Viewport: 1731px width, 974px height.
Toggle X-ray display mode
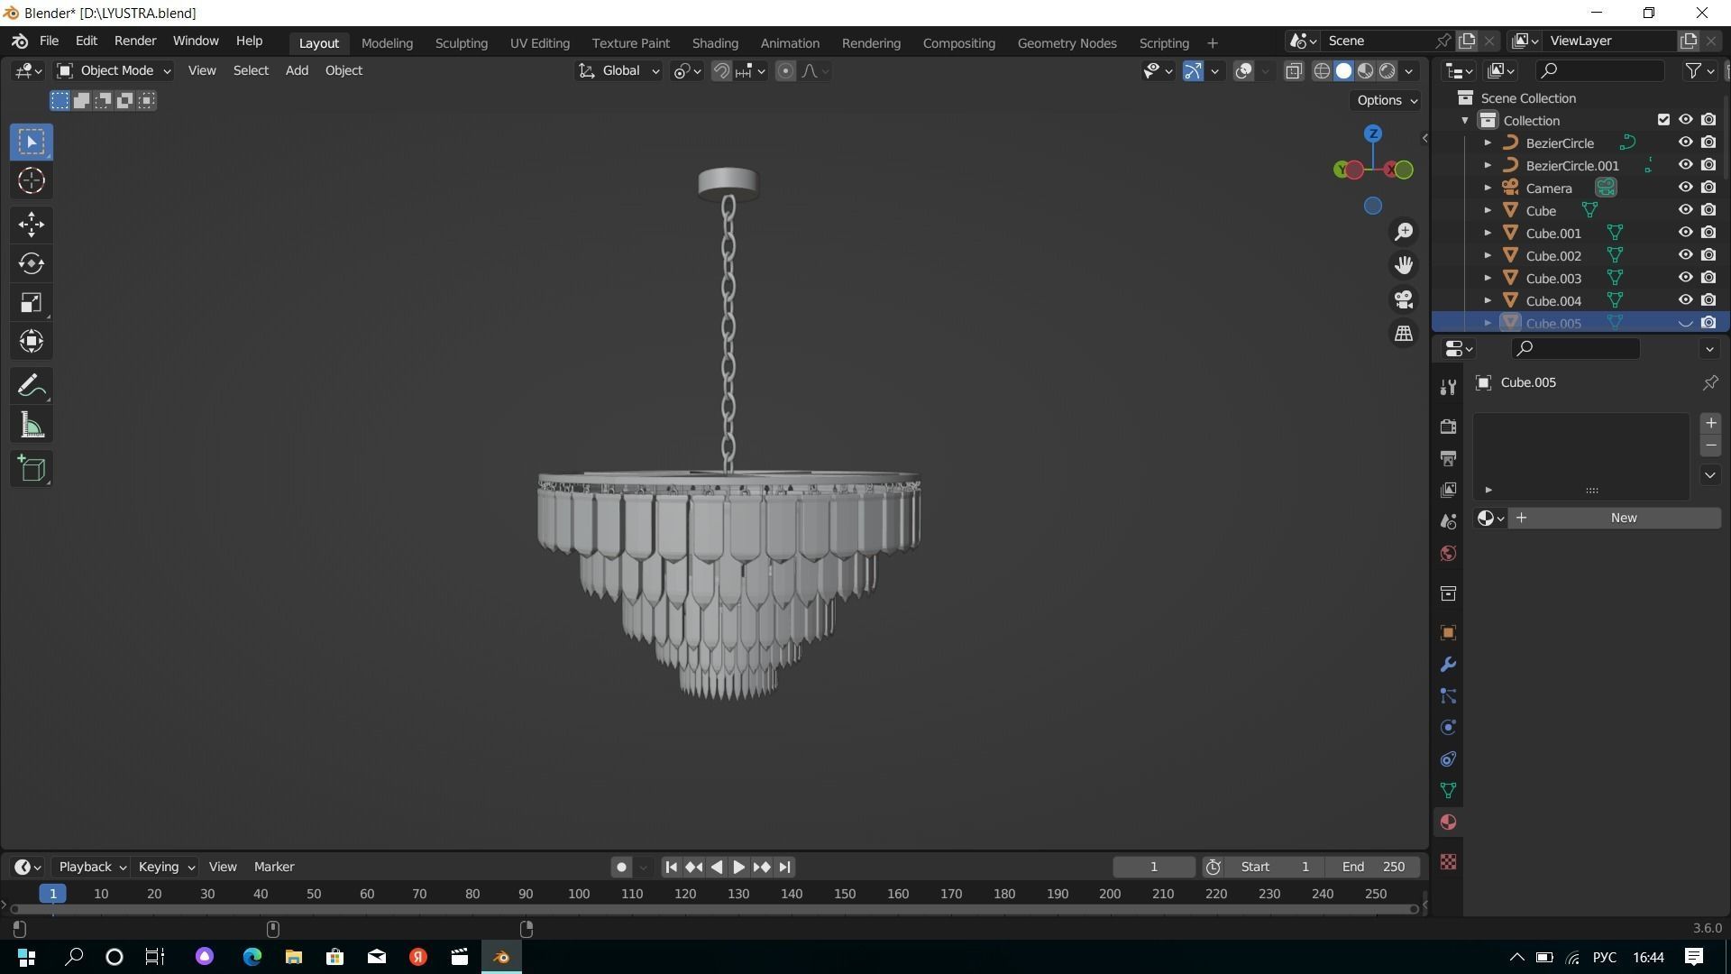coord(1294,71)
